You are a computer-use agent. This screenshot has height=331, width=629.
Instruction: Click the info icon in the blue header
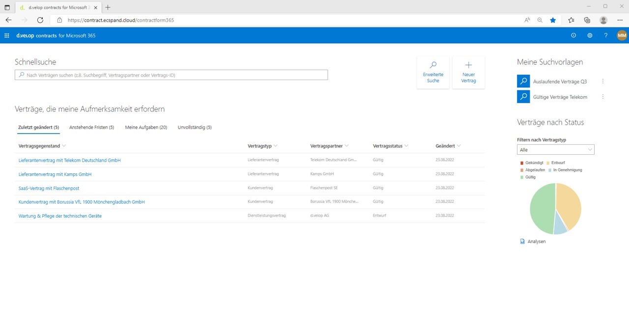pyautogui.click(x=573, y=35)
